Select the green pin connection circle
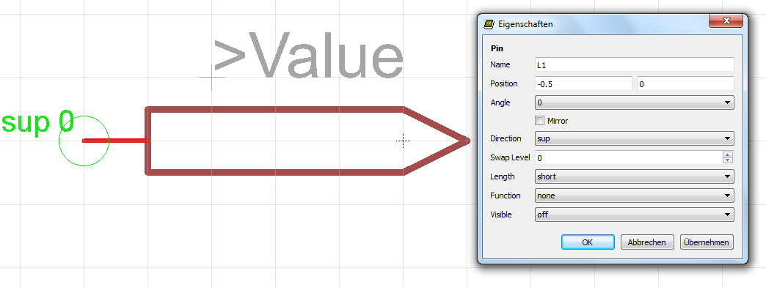 tap(84, 141)
